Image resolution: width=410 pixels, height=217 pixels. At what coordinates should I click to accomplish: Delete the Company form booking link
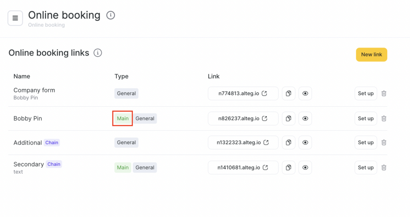click(x=384, y=94)
